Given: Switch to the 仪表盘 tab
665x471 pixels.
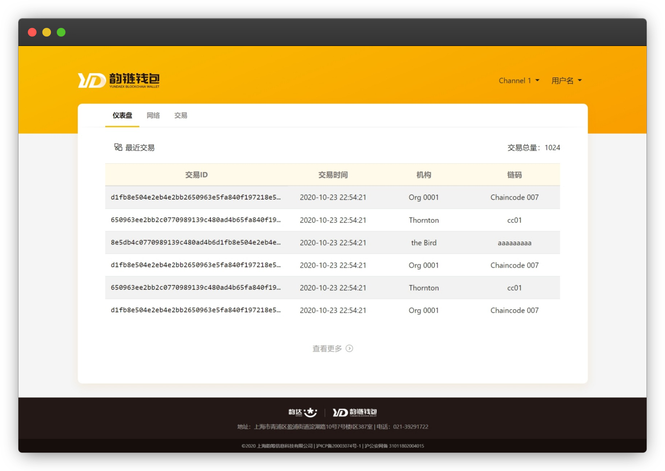Looking at the screenshot, I should pos(122,115).
